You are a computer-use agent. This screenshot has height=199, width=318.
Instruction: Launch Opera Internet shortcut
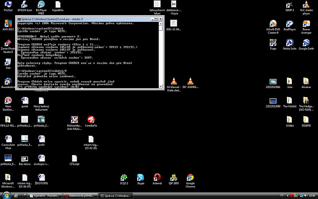(x=157, y=179)
